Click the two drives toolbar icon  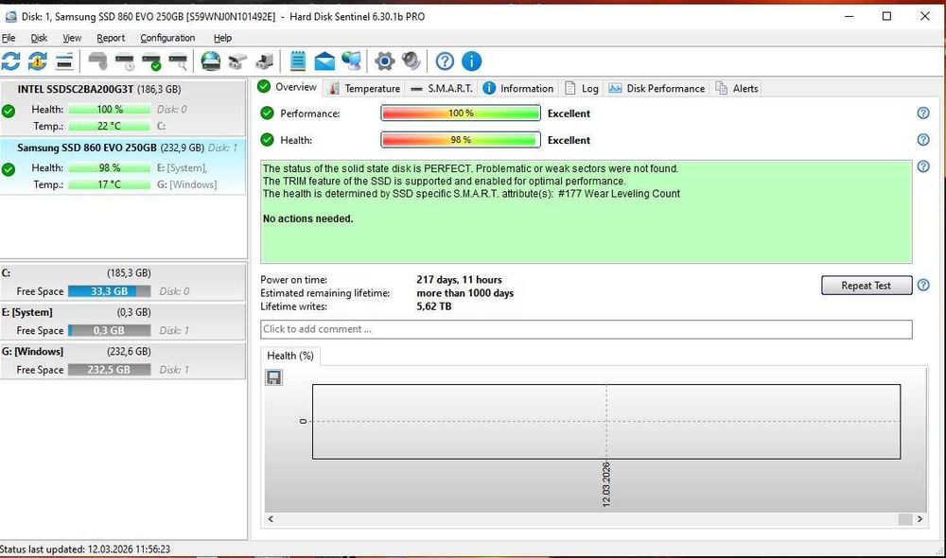pos(237,61)
